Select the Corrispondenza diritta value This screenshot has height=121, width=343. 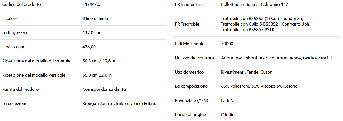point(104,89)
